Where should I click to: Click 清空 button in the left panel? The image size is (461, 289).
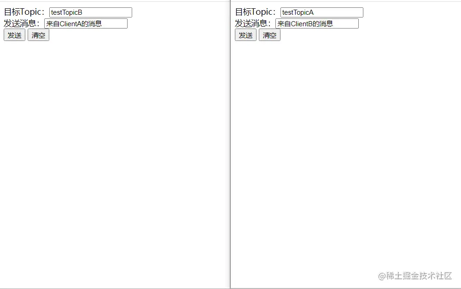point(38,35)
